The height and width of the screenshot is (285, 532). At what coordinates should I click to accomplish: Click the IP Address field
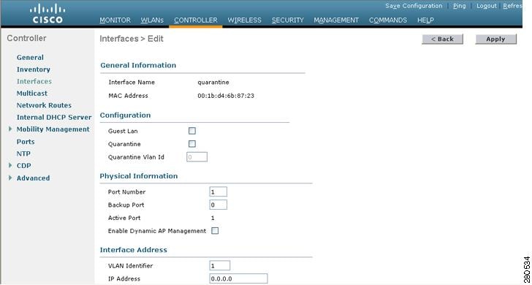tap(238, 278)
